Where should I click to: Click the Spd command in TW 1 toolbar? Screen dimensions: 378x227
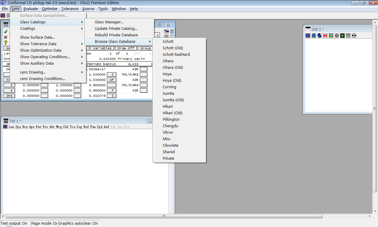pos(100,127)
